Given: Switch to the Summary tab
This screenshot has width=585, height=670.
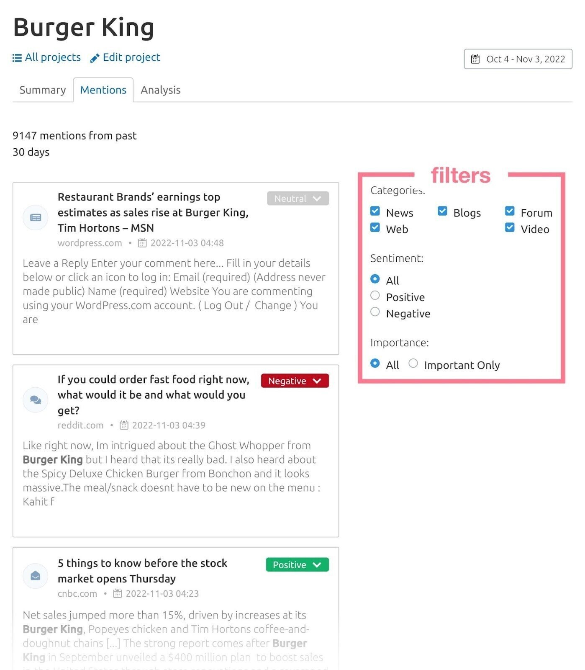Looking at the screenshot, I should coord(43,90).
